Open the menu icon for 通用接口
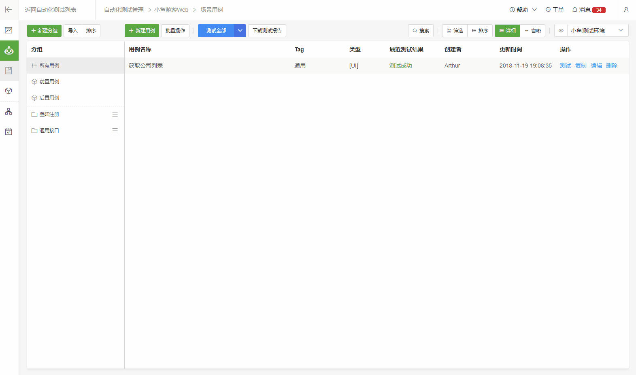Image resolution: width=636 pixels, height=375 pixels. (115, 131)
